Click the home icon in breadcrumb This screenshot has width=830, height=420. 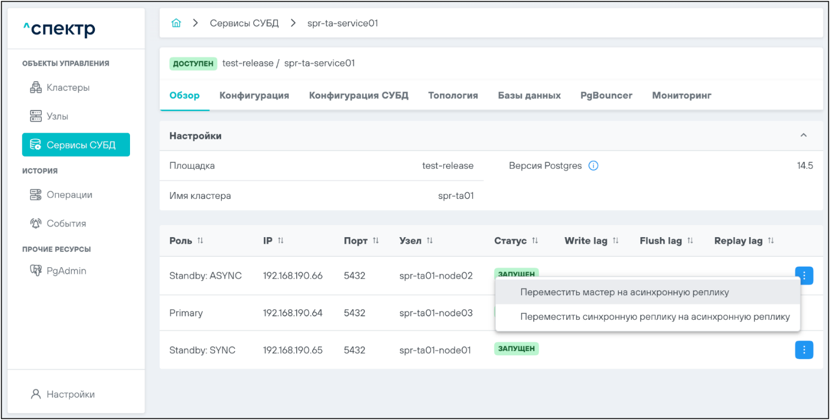[x=176, y=24]
